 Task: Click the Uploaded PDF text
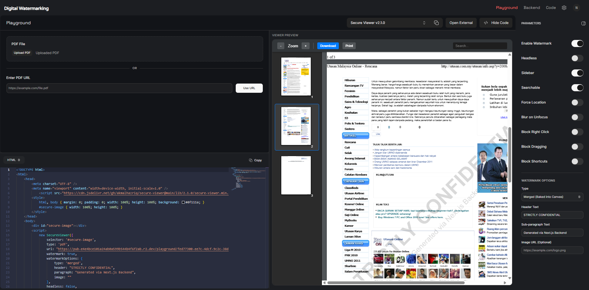[47, 53]
